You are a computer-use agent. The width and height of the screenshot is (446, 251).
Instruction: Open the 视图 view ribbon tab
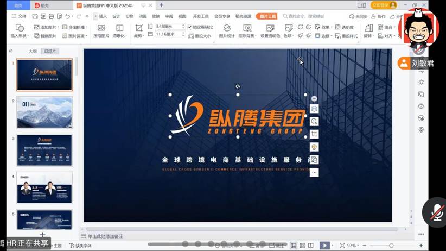point(182,16)
